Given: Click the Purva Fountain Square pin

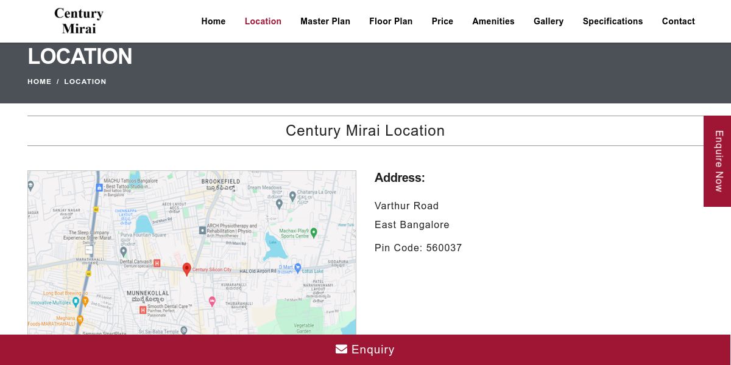Looking at the screenshot, I should click(x=124, y=251).
